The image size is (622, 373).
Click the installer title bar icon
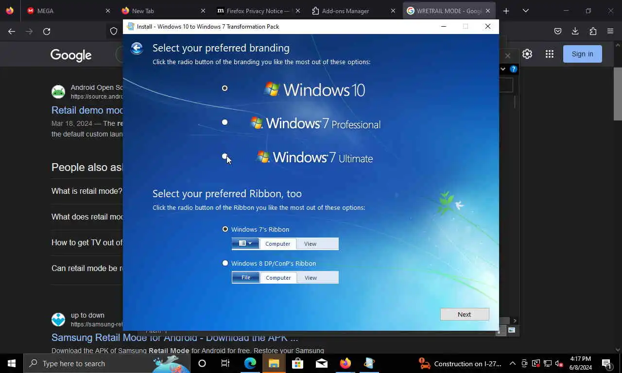coord(130,26)
